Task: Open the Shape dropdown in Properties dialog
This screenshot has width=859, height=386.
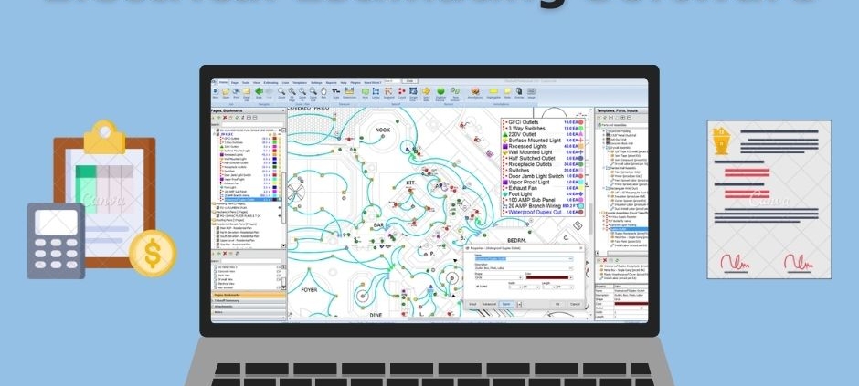Action: pyautogui.click(x=521, y=277)
